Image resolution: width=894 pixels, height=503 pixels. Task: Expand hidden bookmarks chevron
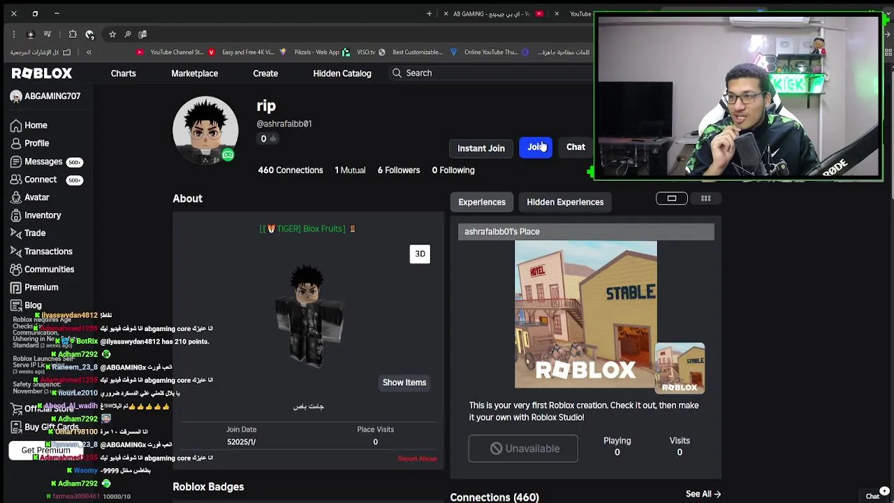89,52
